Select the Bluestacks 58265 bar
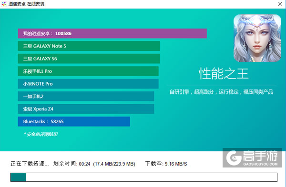The height and width of the screenshot is (187, 286). click(74, 121)
